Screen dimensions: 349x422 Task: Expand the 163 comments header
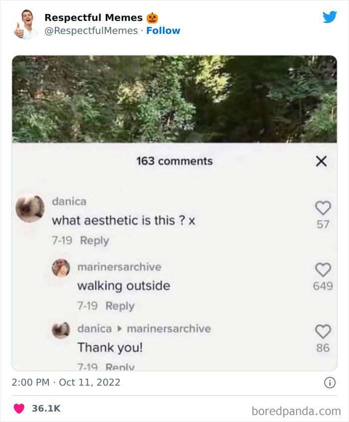(174, 160)
